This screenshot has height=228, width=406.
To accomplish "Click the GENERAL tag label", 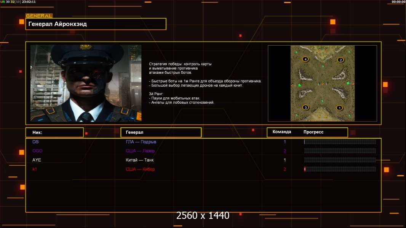I will (39, 16).
